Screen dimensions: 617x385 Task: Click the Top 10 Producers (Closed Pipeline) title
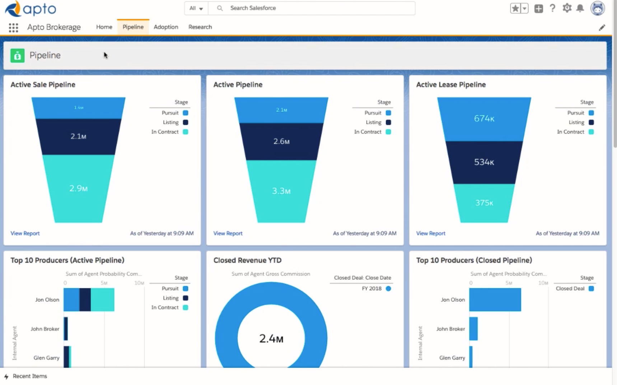click(x=474, y=260)
